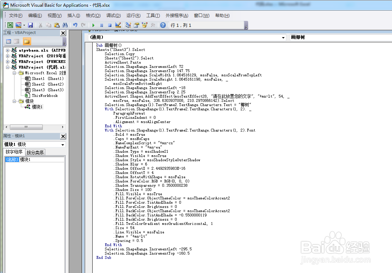This screenshot has width=392, height=273.
Task: Click the View Microsoft Excel toolbar icon
Action: (x=10, y=25)
